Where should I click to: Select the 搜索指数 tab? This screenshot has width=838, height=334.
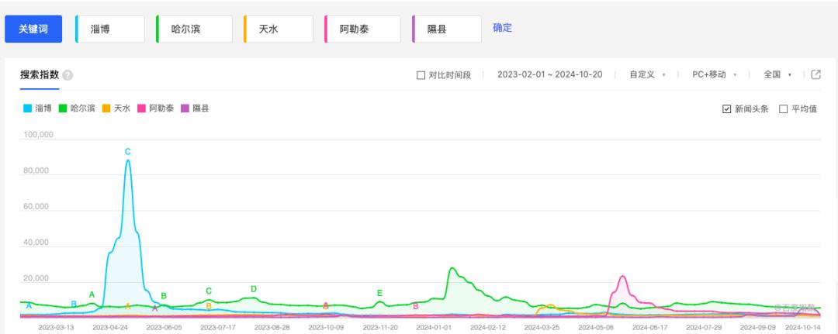40,74
